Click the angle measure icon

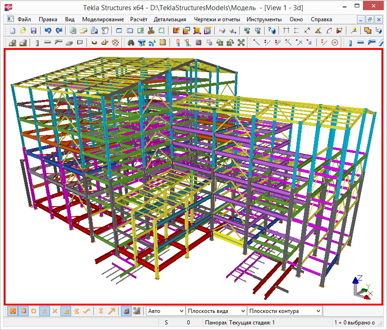point(318,31)
